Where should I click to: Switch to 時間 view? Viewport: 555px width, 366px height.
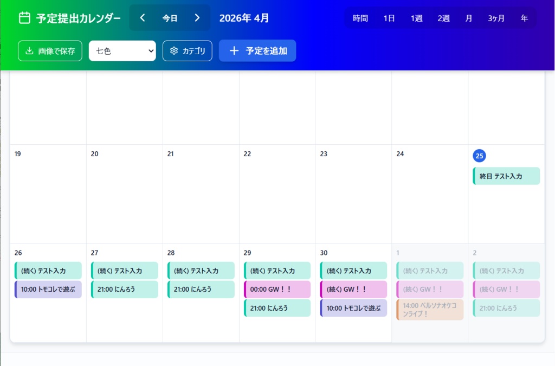360,18
